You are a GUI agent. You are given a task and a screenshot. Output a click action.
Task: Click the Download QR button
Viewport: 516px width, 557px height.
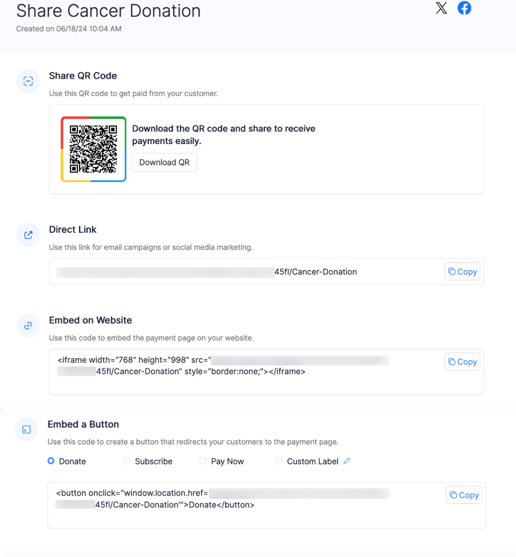pyautogui.click(x=164, y=162)
